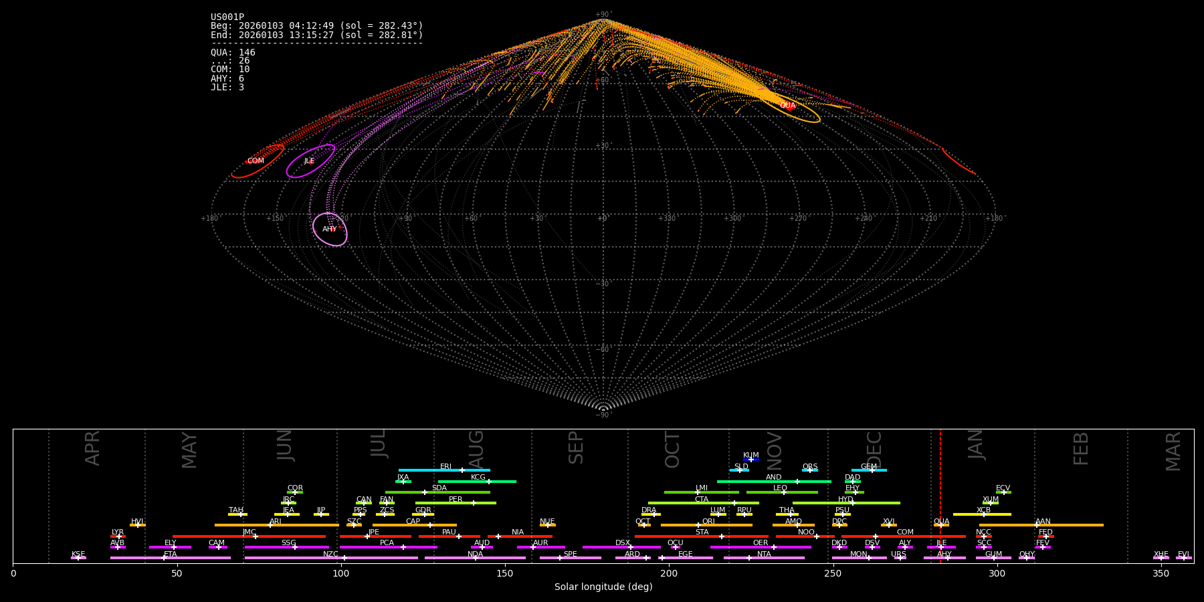Screen dimensions: 1204x602
Task: Click the Solar longitude axis label
Action: [603, 587]
